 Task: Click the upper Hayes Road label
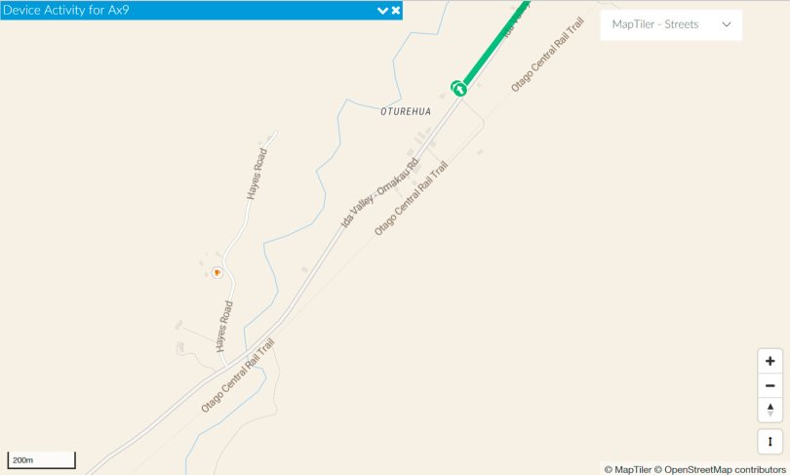click(x=257, y=174)
